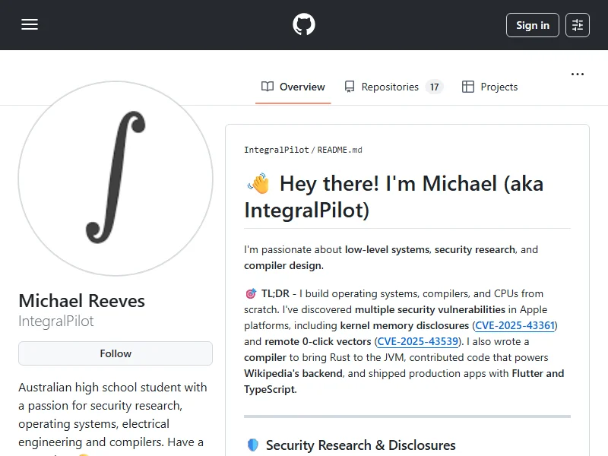
Task: Click the Michael Reeves name heading
Action: (81, 301)
